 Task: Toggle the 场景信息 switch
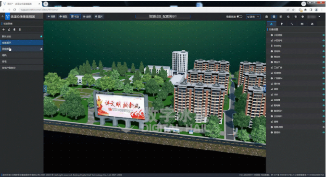[239, 17]
